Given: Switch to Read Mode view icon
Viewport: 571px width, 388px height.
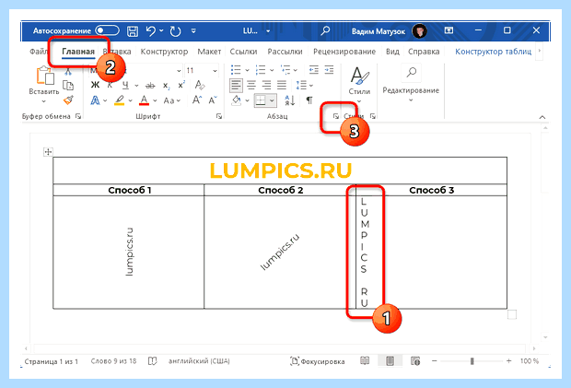Looking at the screenshot, I should 365,361.
